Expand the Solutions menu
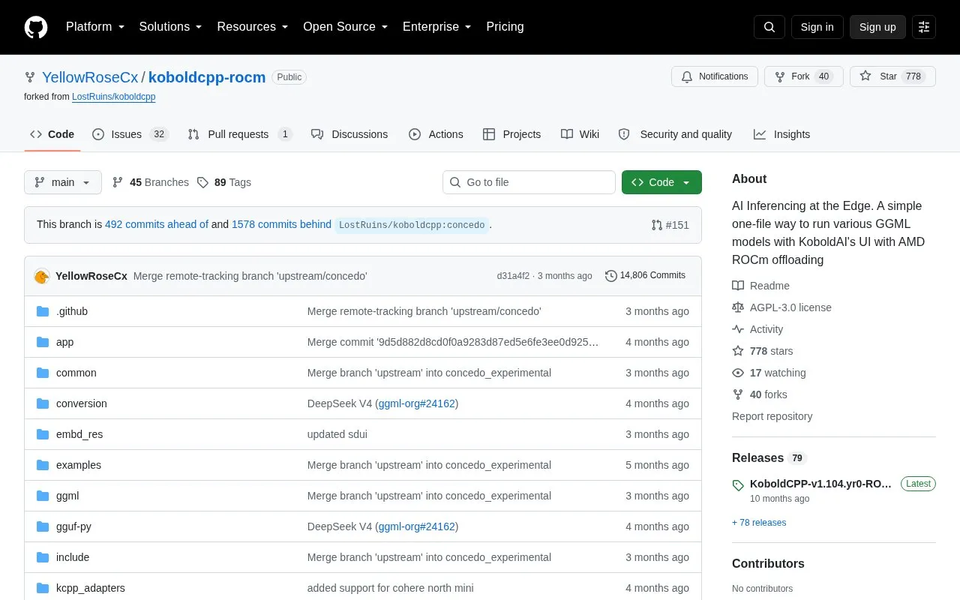Image resolution: width=960 pixels, height=600 pixels. click(171, 27)
